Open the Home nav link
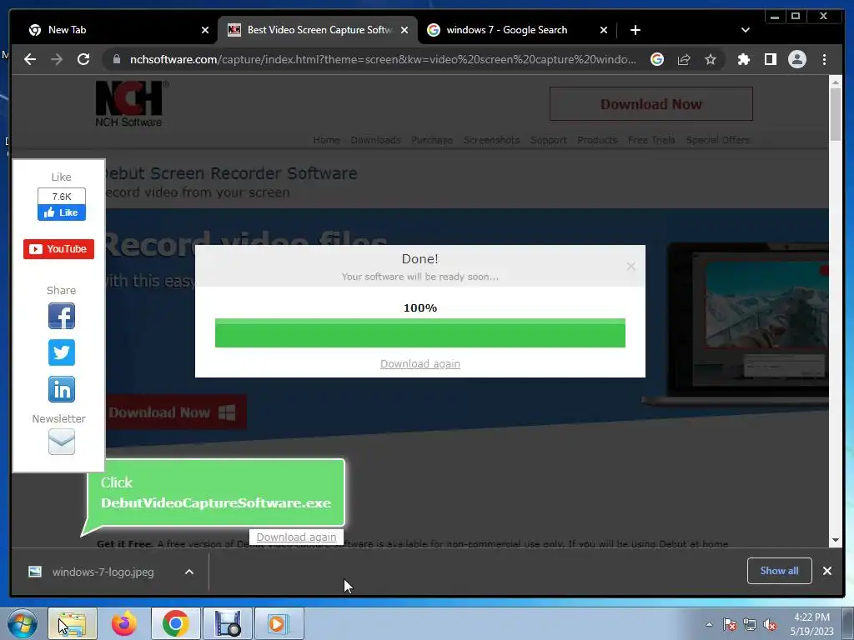This screenshot has height=640, width=854. (x=326, y=140)
